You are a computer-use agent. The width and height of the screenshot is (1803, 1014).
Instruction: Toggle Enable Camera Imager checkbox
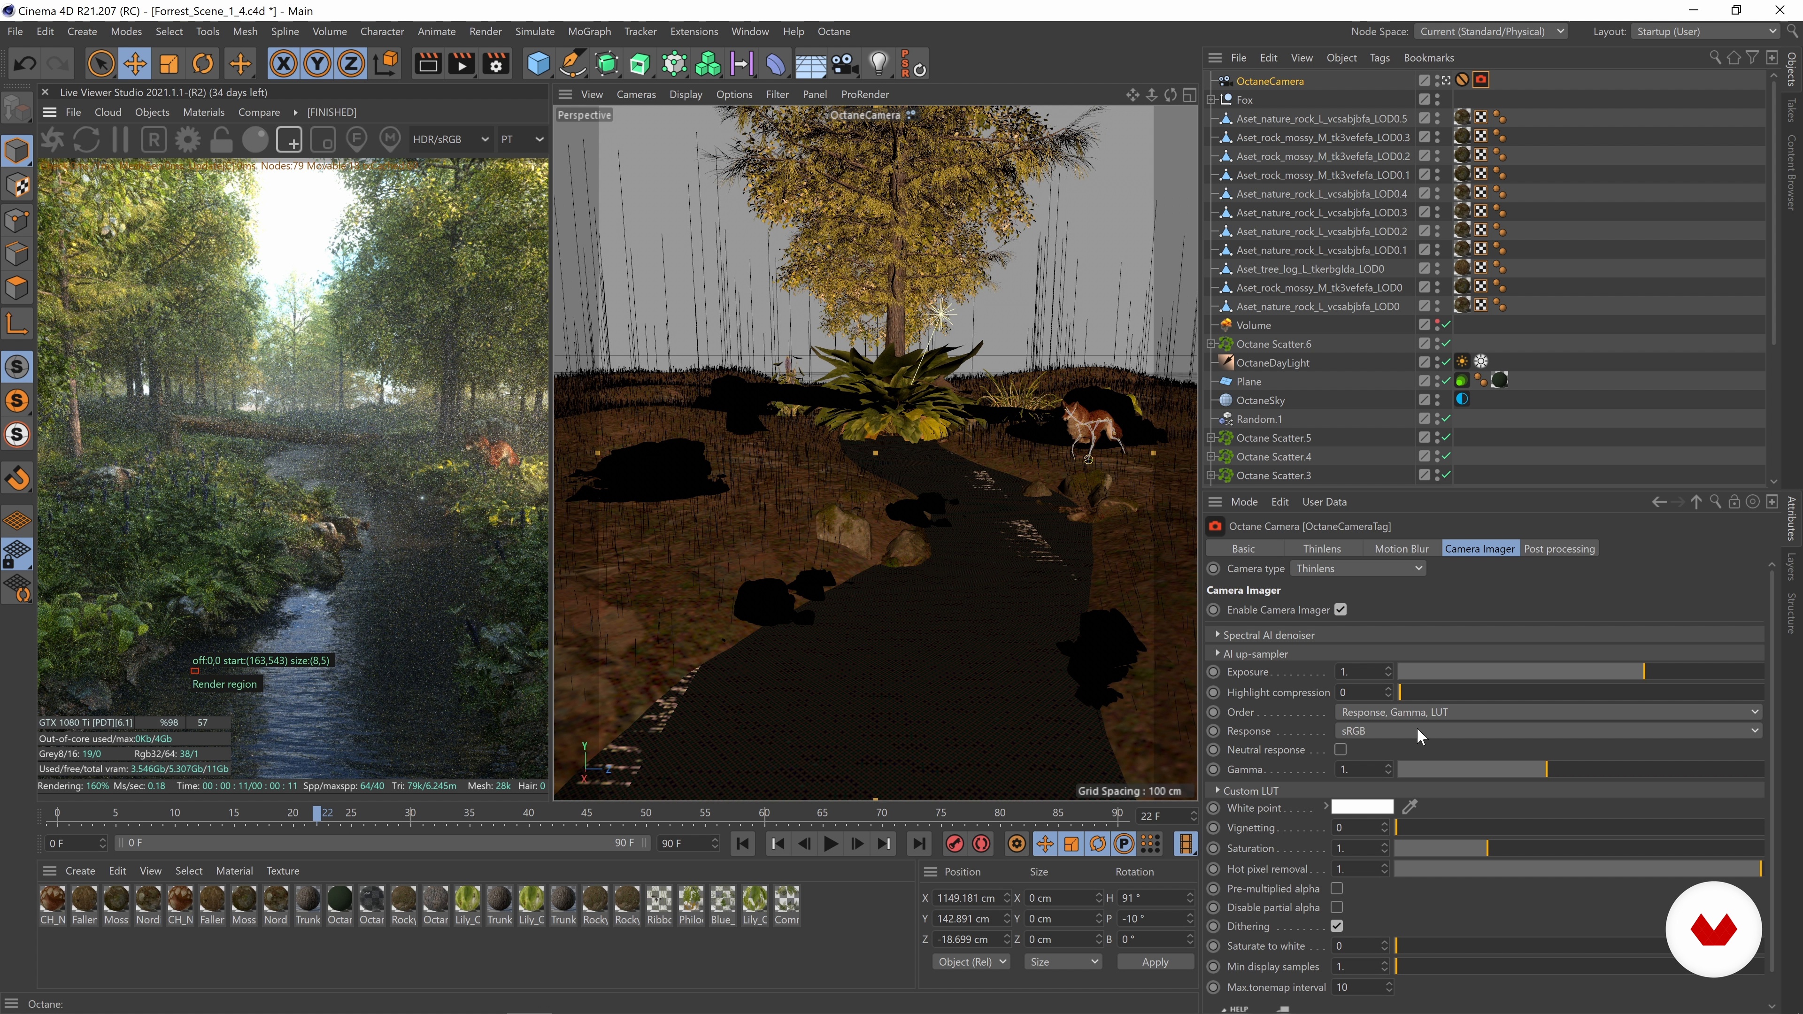[1341, 609]
